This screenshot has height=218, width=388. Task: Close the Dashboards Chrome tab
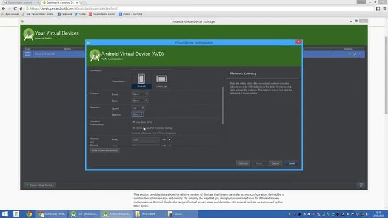pos(77,2)
